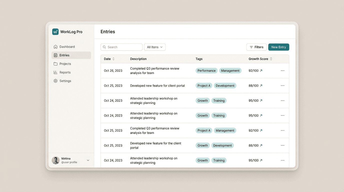Click the Description column header
Viewport: 344px width, 192px height.
coord(138,59)
